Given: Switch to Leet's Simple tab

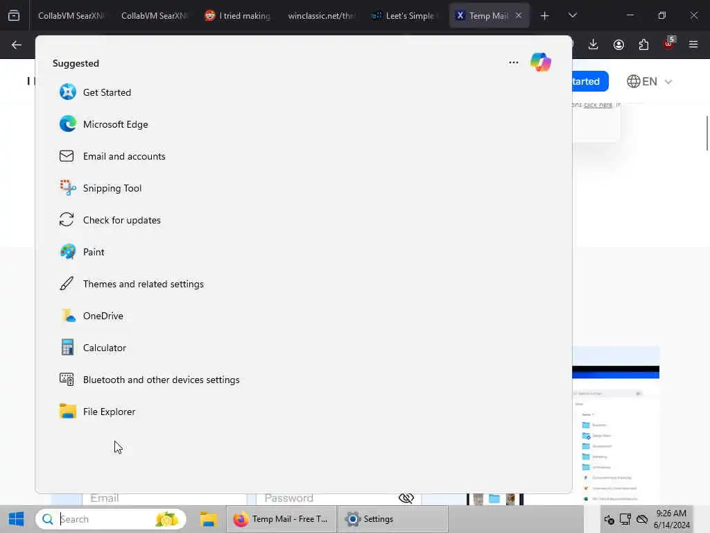Looking at the screenshot, I should [404, 15].
